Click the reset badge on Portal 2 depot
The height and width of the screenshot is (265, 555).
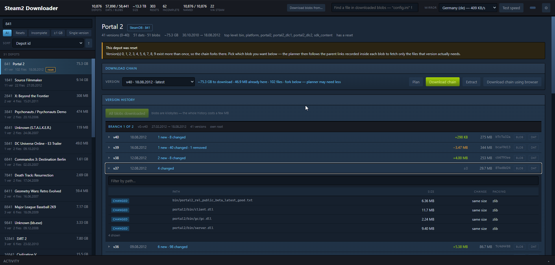(x=51, y=70)
